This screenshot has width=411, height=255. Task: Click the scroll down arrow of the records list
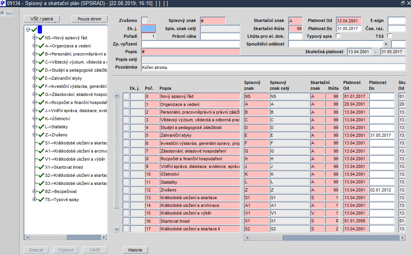coord(117,229)
